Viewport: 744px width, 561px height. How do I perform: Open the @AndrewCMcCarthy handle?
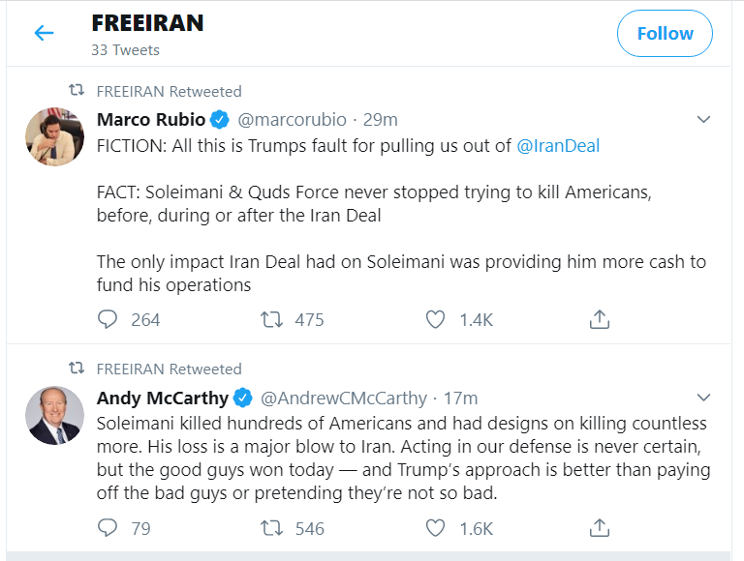tap(344, 398)
